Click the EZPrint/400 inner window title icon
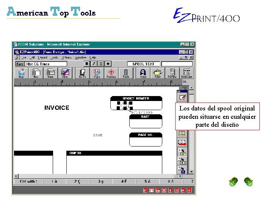 (17, 52)
